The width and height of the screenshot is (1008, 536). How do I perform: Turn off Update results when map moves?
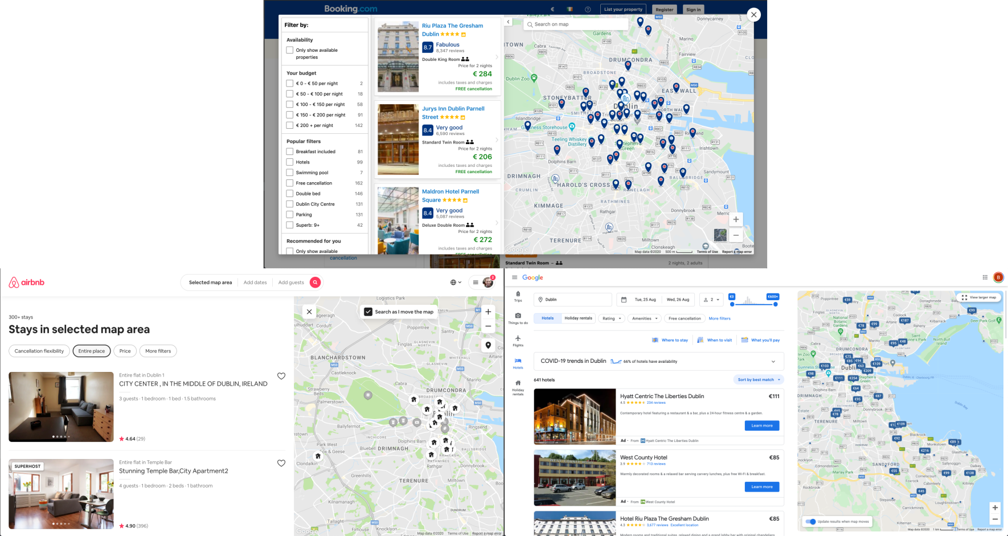[810, 521]
